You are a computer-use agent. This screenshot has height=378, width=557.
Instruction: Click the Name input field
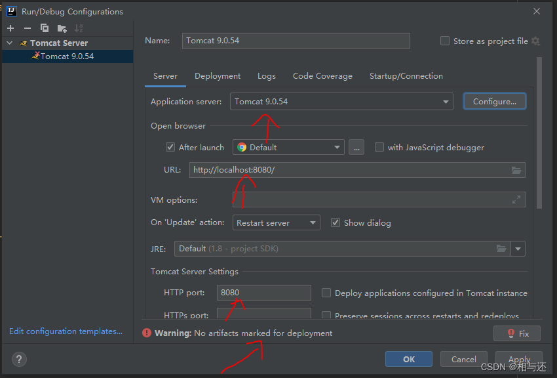coord(296,41)
